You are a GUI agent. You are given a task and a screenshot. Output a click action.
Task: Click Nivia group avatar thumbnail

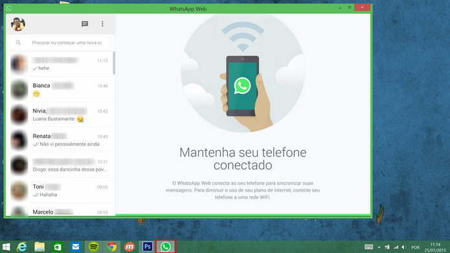tap(19, 115)
